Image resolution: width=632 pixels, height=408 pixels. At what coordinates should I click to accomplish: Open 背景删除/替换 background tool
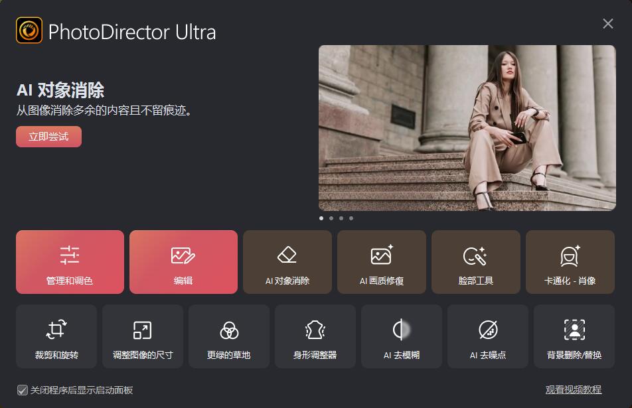[x=574, y=336]
